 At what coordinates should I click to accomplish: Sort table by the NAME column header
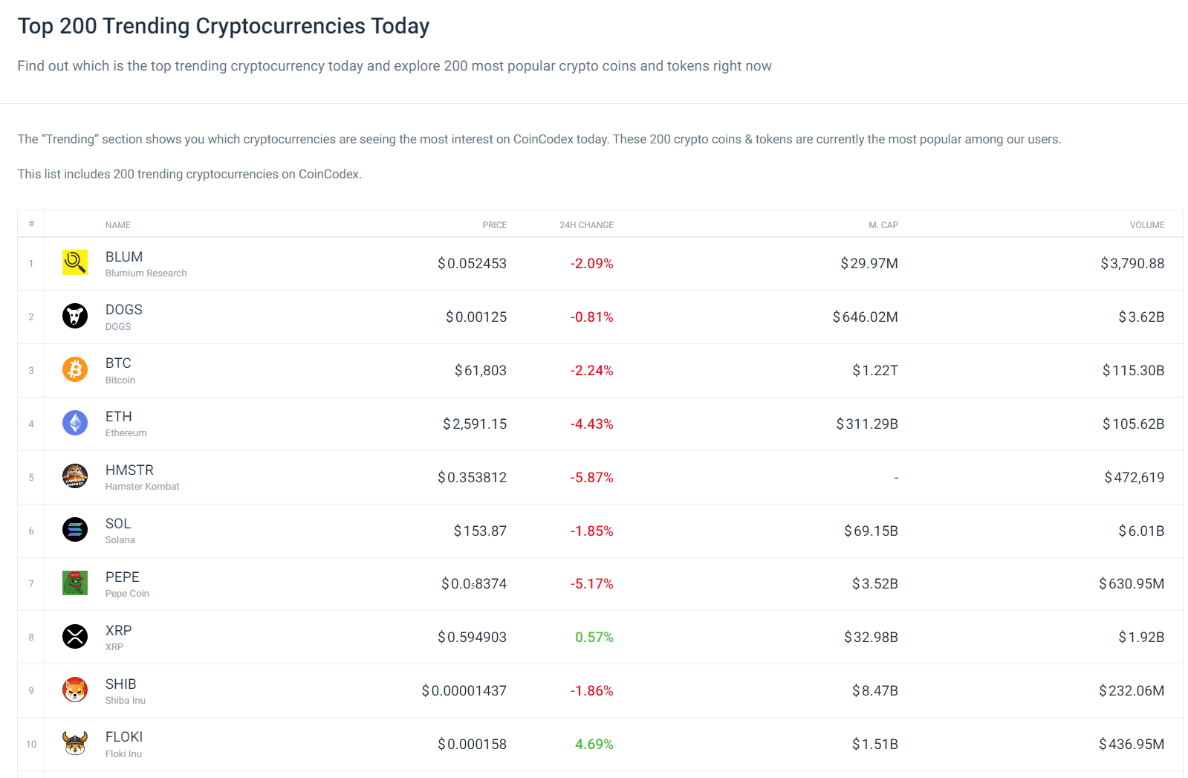[118, 225]
